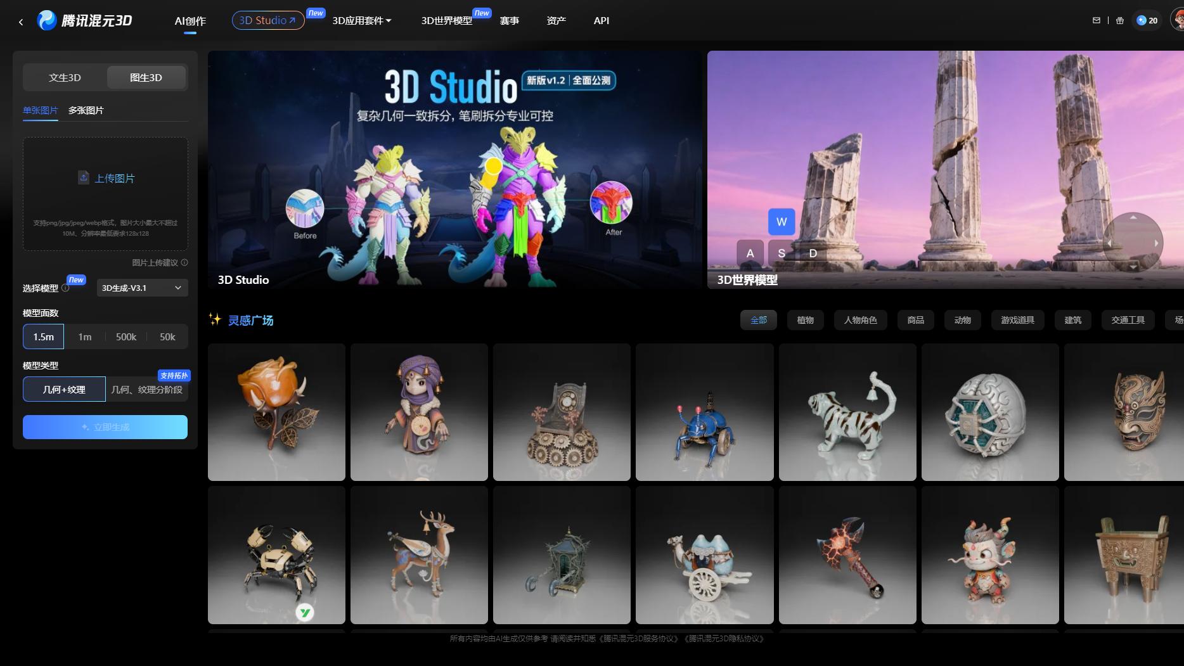Go to 3D世界模型 in top nav
Image resolution: width=1184 pixels, height=666 pixels.
[447, 20]
